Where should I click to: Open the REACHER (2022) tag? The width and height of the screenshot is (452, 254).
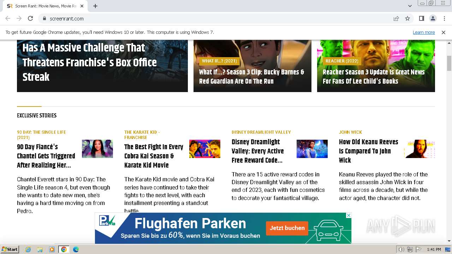[342, 61]
